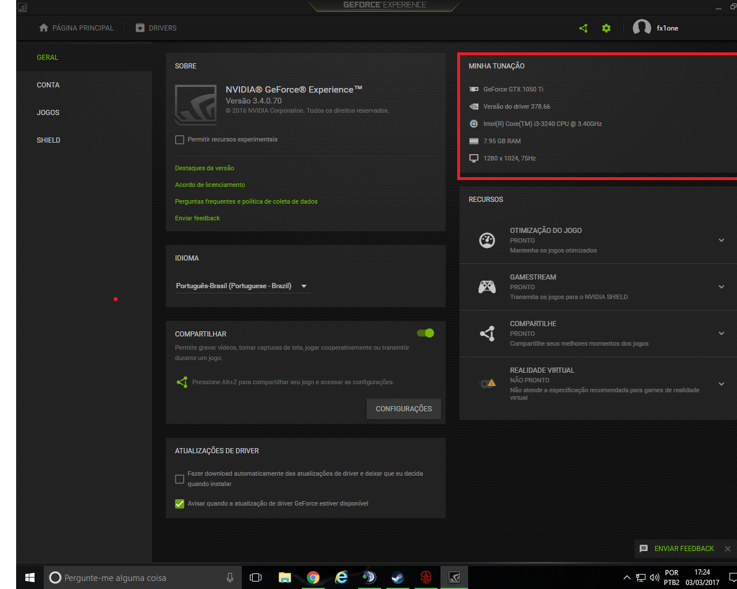Click the fx1one username
737x589 pixels.
(667, 28)
